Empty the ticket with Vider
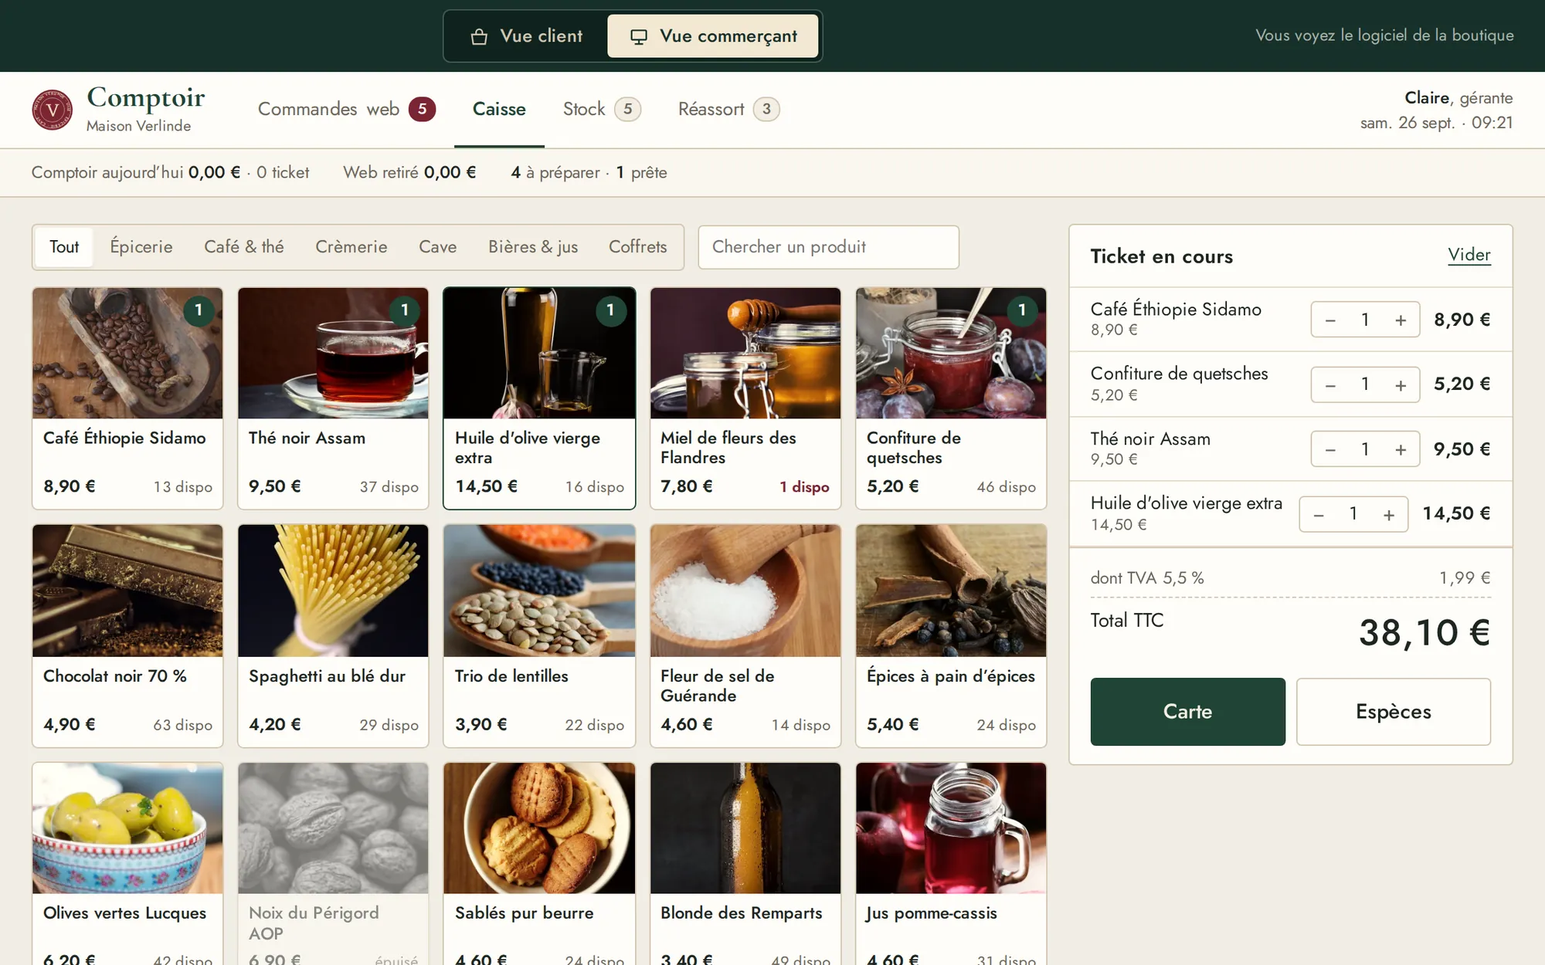 1469,255
